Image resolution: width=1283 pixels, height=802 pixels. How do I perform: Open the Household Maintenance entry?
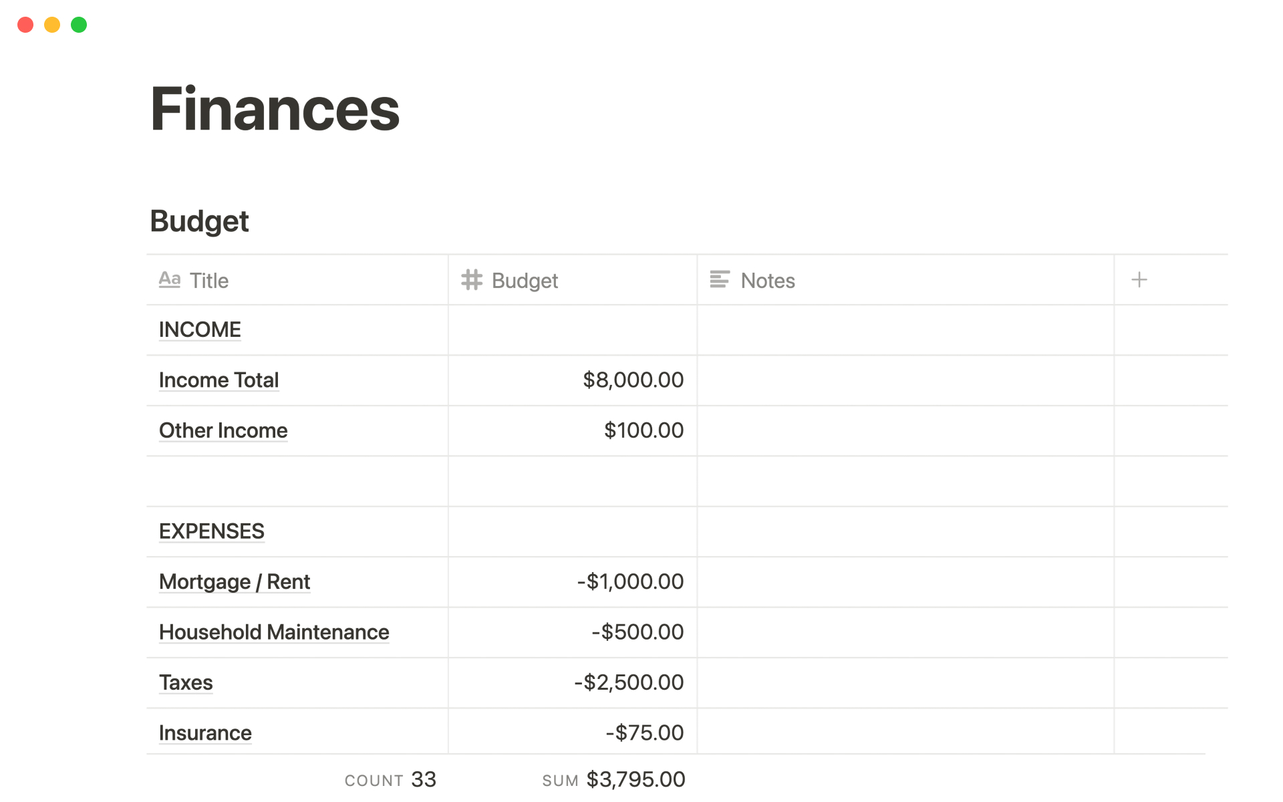[x=274, y=632]
